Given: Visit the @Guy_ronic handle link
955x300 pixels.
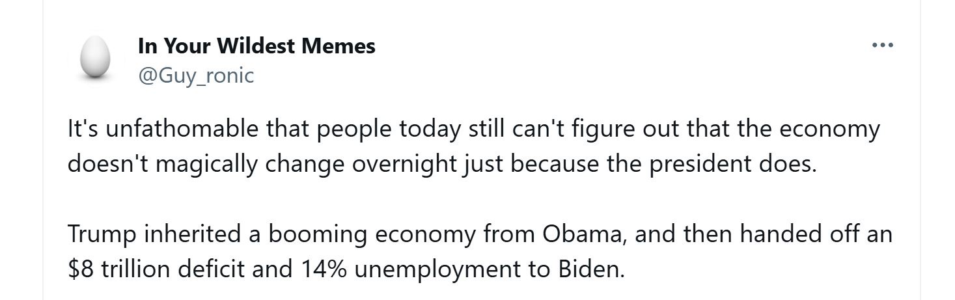Looking at the screenshot, I should click(x=196, y=75).
